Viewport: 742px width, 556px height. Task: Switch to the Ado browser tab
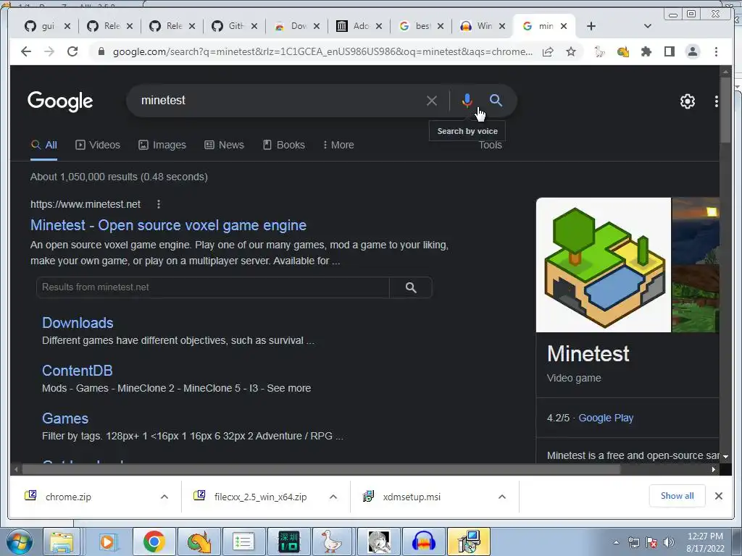pyautogui.click(x=354, y=26)
